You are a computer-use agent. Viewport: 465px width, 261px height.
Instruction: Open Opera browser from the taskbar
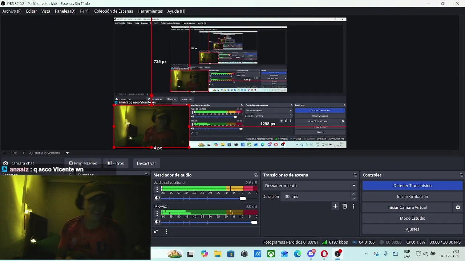coord(324,254)
